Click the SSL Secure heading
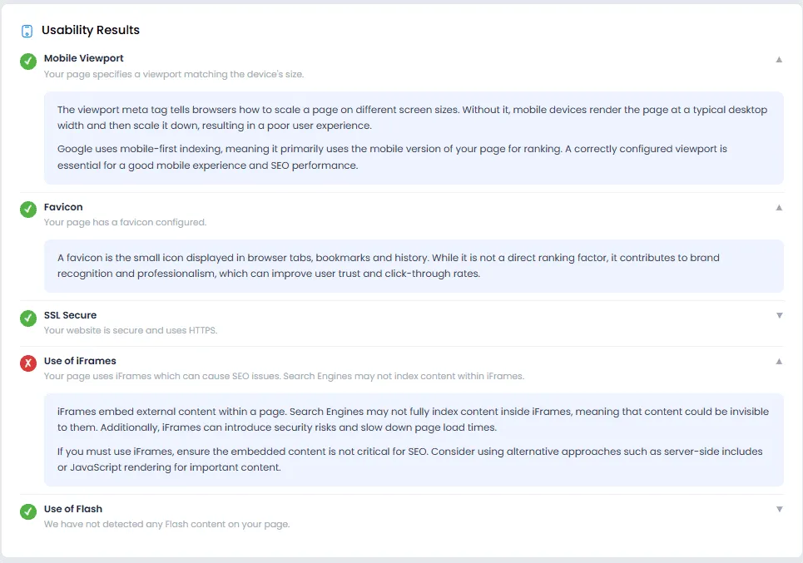The image size is (803, 563). [70, 315]
